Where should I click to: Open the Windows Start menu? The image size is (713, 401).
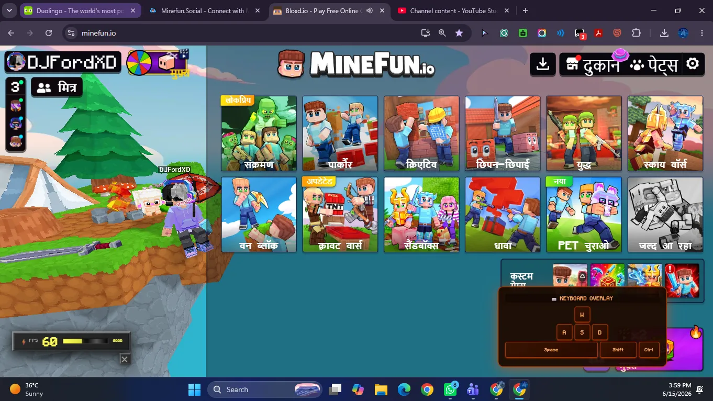(x=194, y=389)
